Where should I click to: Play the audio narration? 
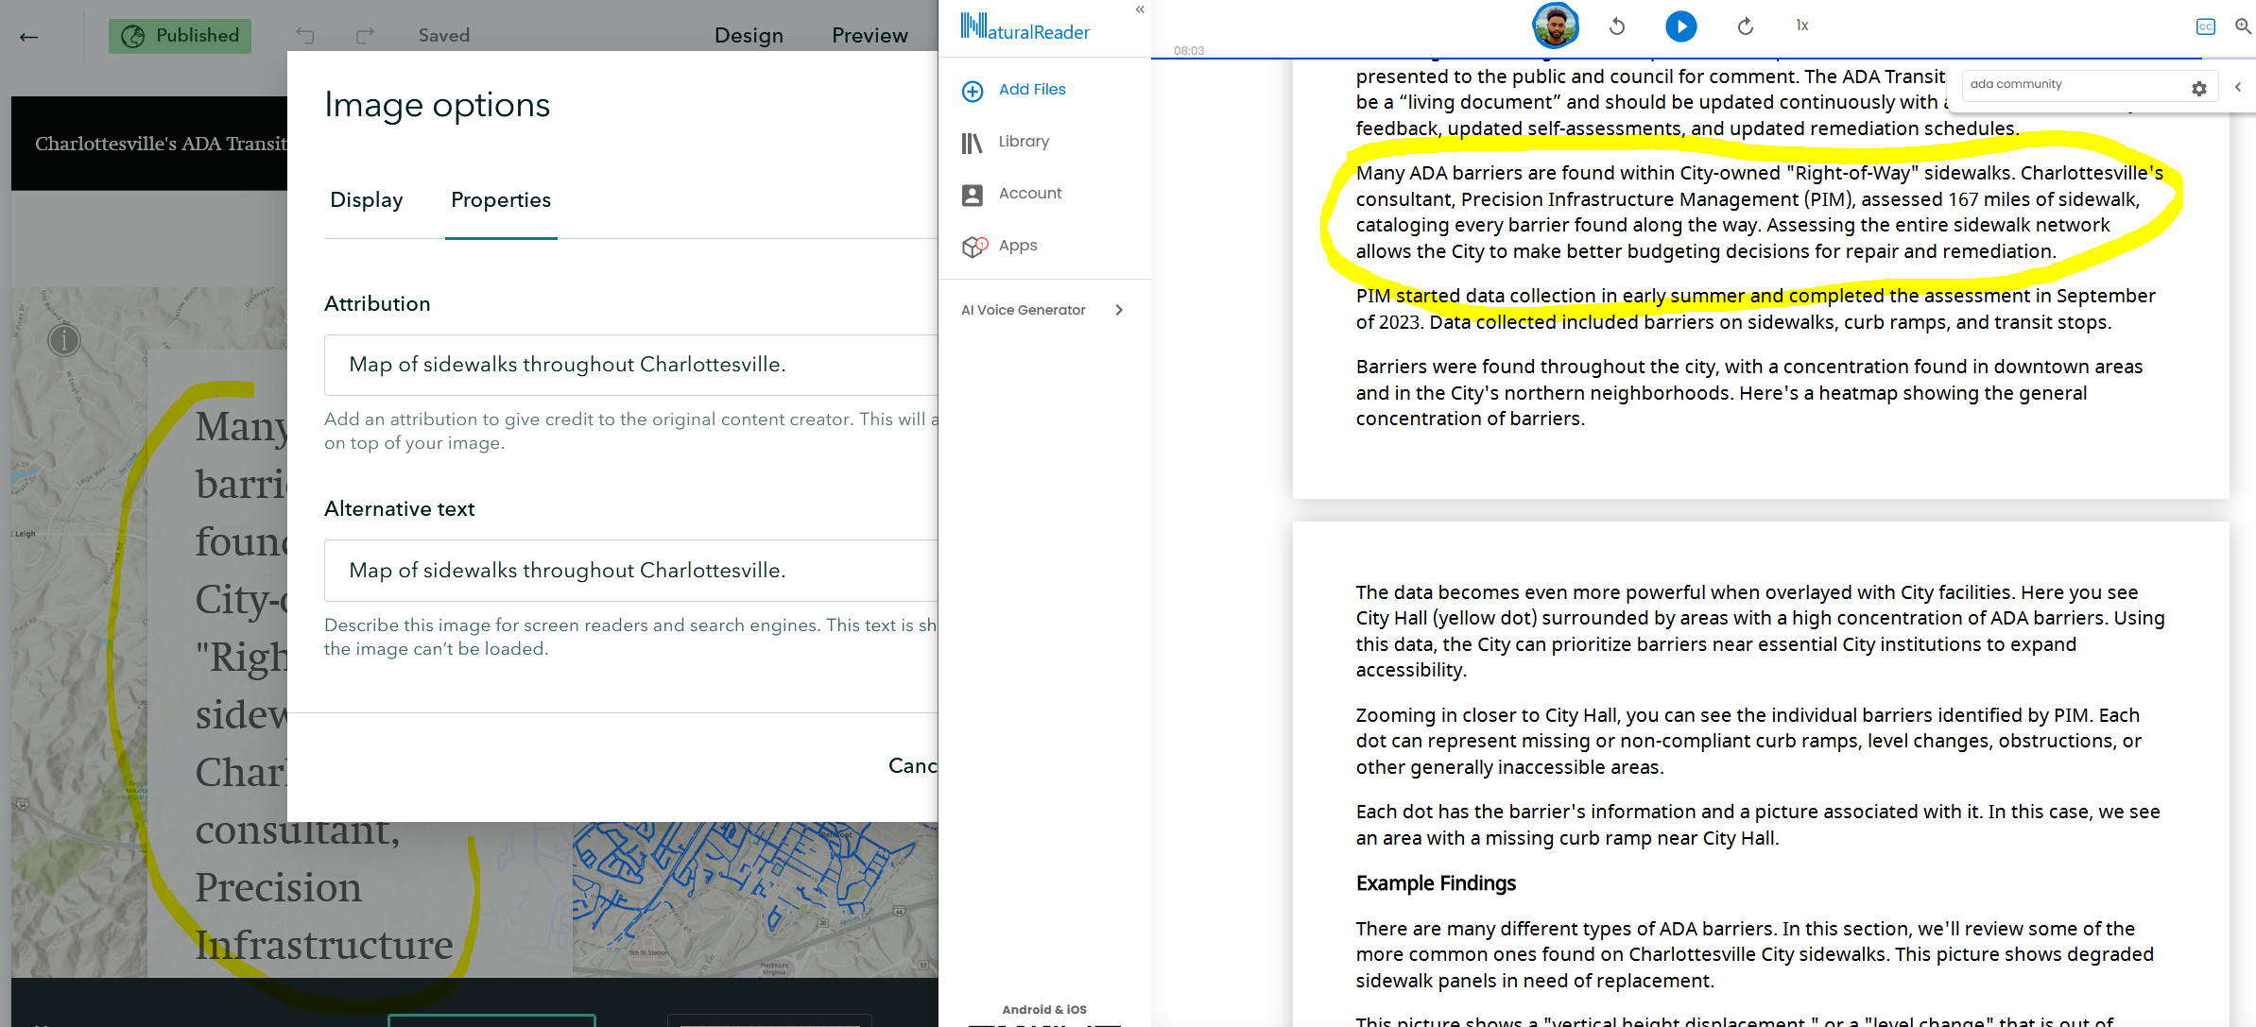pyautogui.click(x=1681, y=26)
